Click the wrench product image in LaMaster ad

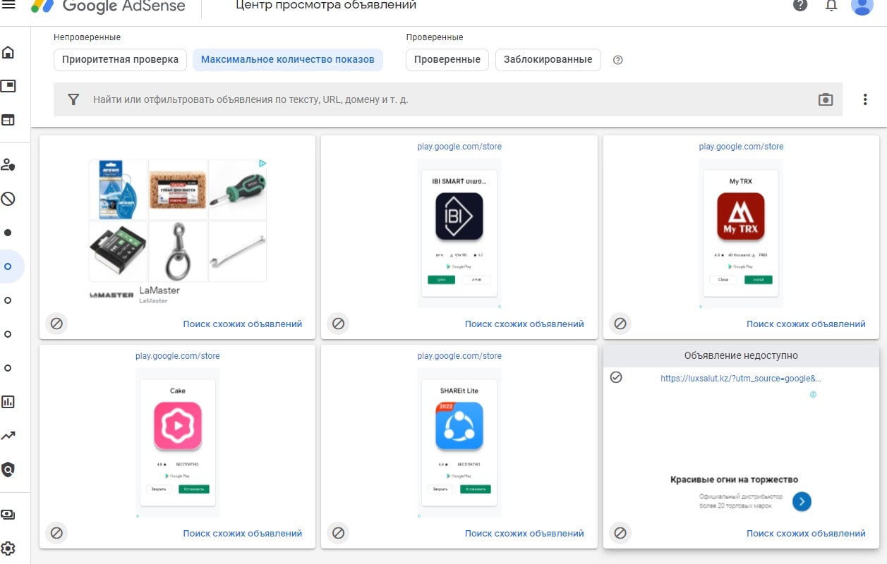pyautogui.click(x=237, y=252)
